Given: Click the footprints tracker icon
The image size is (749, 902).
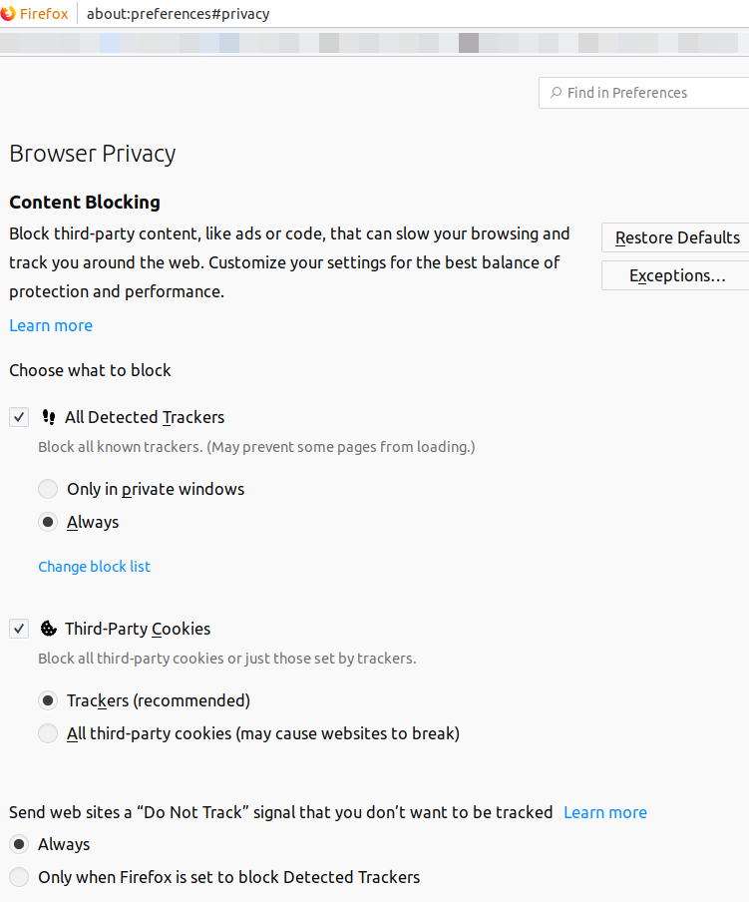Looking at the screenshot, I should [x=49, y=417].
